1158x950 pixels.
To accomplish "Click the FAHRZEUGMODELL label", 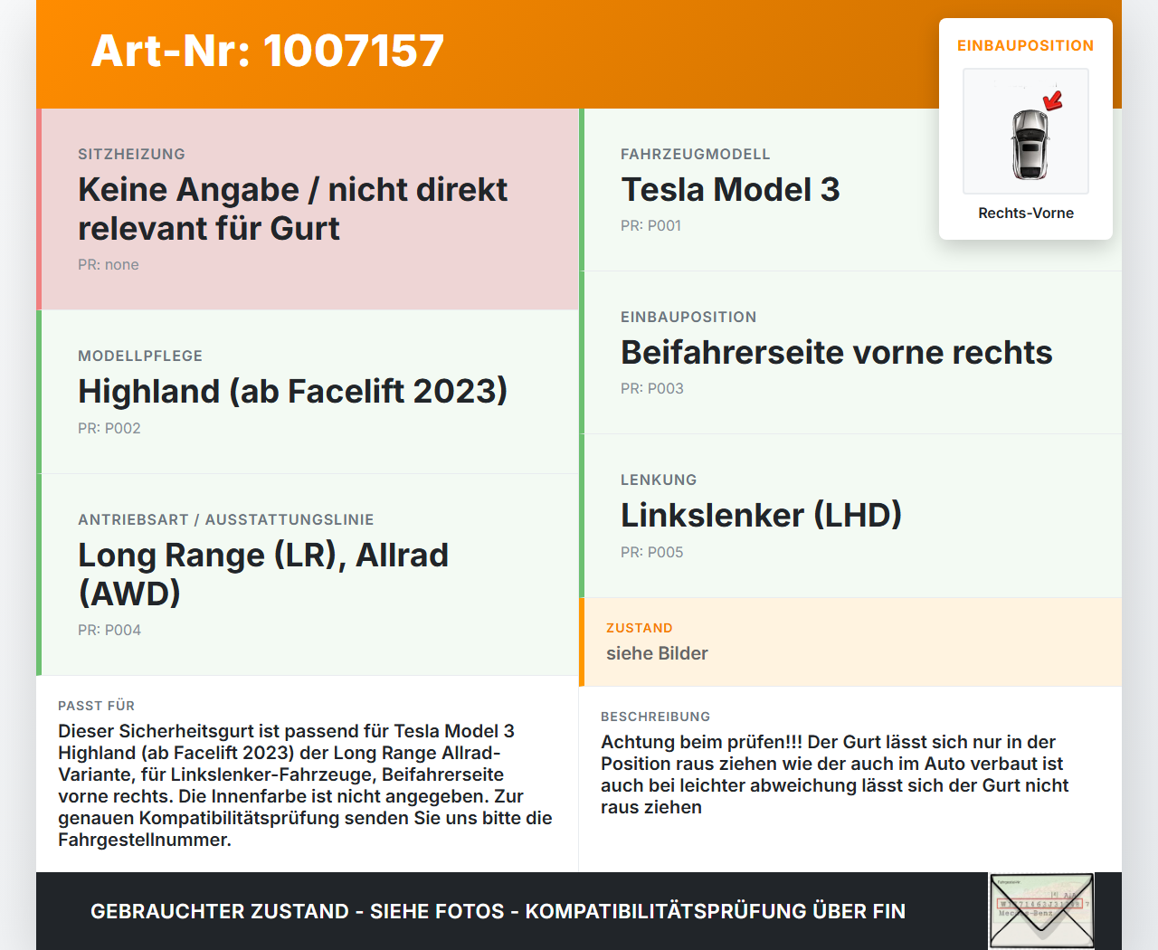I will pos(695,155).
